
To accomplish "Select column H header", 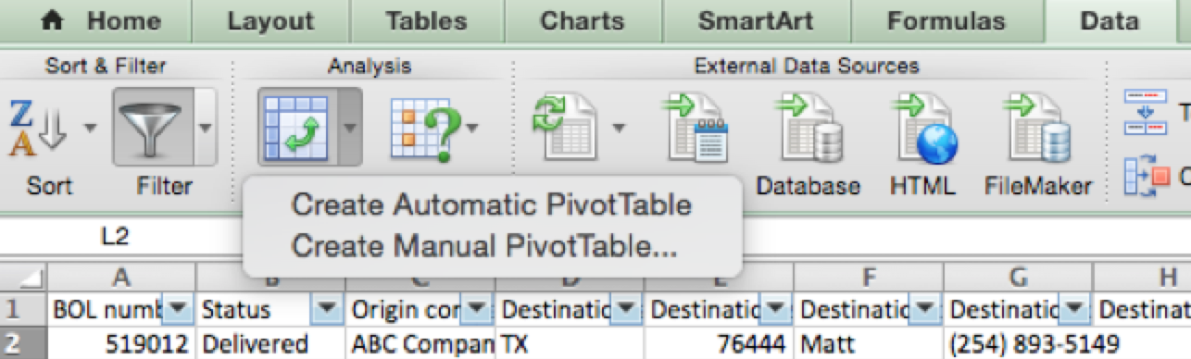I will [1142, 277].
